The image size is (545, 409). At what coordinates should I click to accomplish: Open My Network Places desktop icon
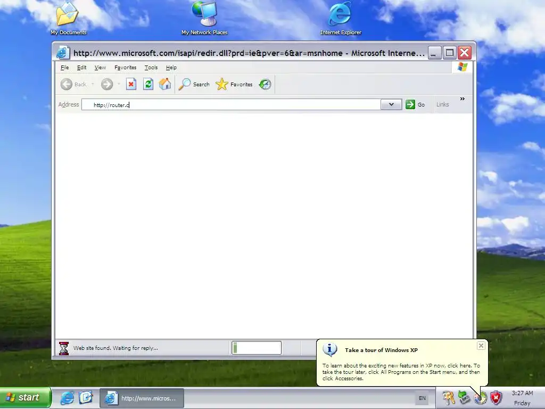pyautogui.click(x=204, y=18)
